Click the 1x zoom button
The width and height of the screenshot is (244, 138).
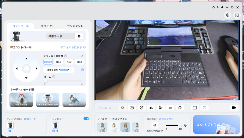click(x=170, y=108)
